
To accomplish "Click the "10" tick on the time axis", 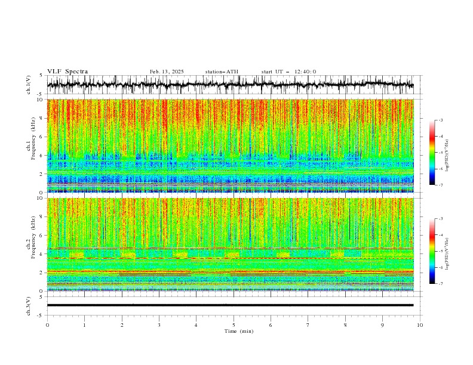I will point(420,325).
